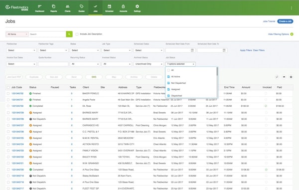Click the Assigned status icon of job 1231345729
299x190 pixels.
[30, 113]
